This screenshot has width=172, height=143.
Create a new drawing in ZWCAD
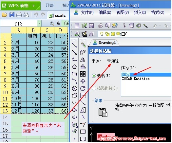pos(77,26)
